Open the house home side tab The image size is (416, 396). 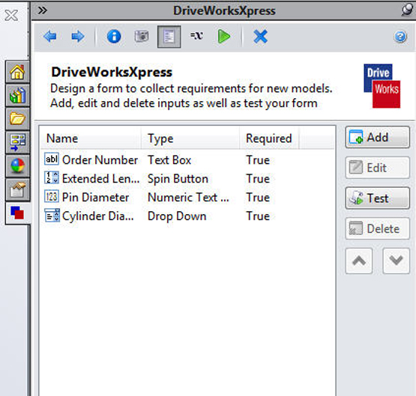pos(17,72)
